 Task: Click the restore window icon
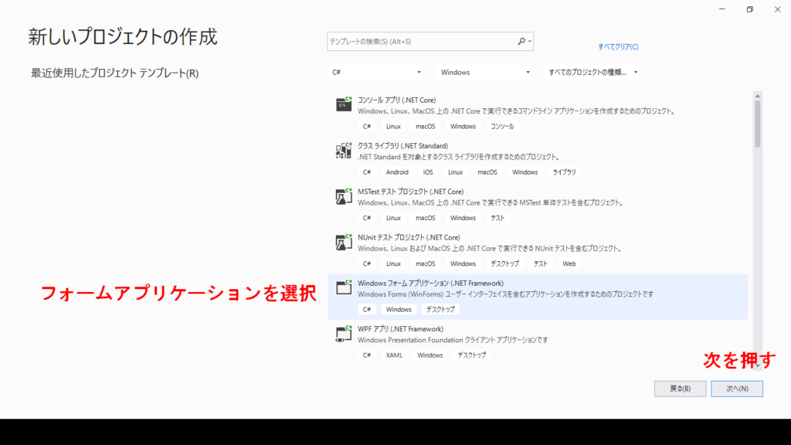click(x=749, y=9)
